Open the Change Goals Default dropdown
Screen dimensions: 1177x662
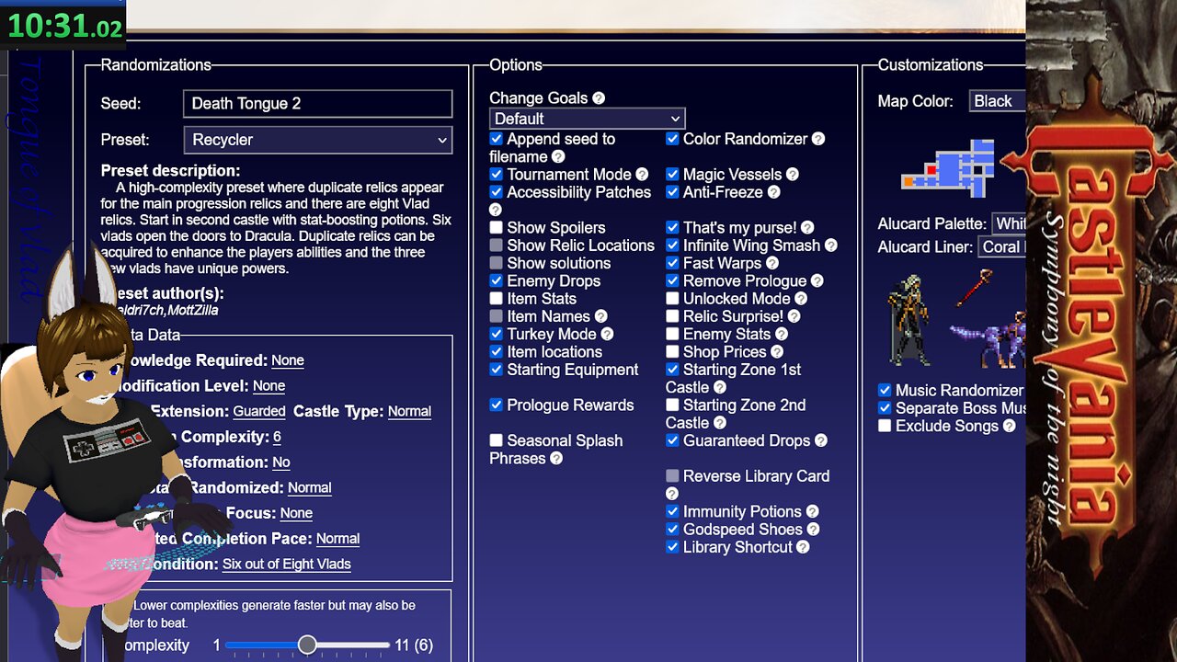click(x=588, y=119)
